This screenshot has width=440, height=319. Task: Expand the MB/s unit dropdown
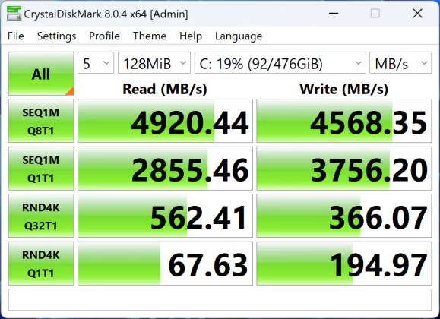[400, 63]
